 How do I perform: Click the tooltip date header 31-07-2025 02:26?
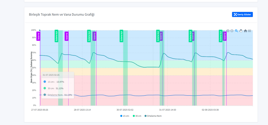coord(51,75)
